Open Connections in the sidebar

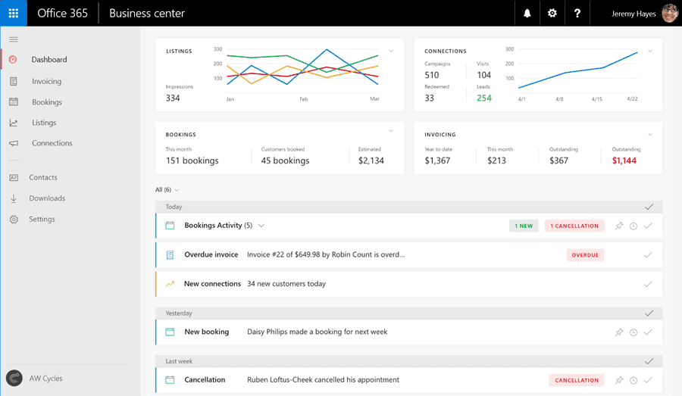pos(52,143)
